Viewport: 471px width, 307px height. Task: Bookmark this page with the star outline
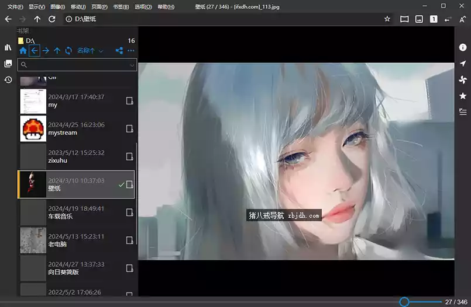387,19
